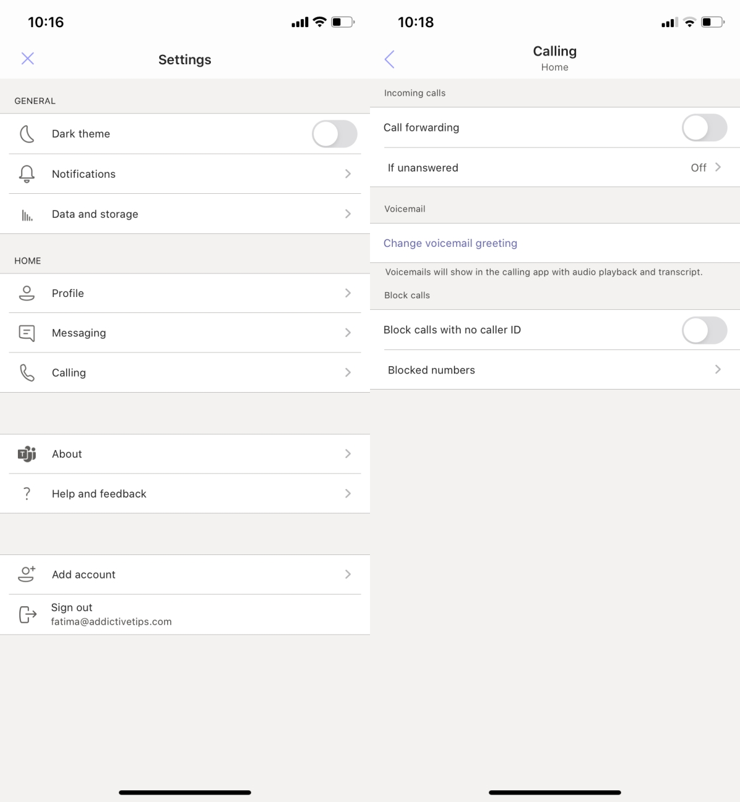Expand the Help and feedback section
This screenshot has width=740, height=802.
click(185, 493)
